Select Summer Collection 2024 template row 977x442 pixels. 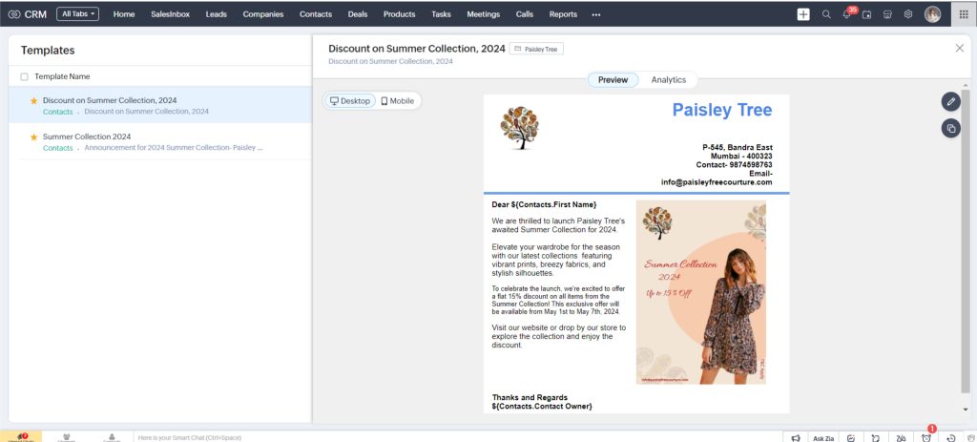[x=160, y=141]
